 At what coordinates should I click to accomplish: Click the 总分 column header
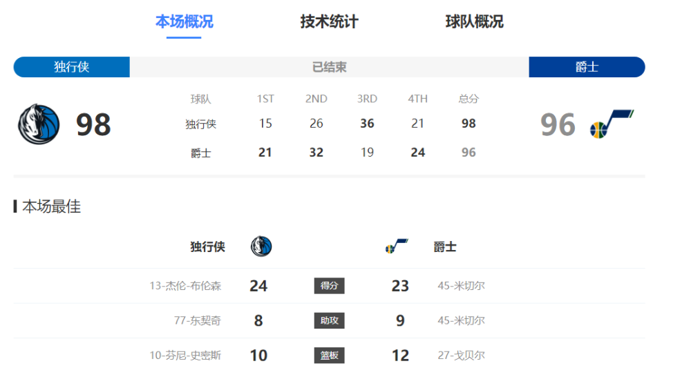coord(468,99)
